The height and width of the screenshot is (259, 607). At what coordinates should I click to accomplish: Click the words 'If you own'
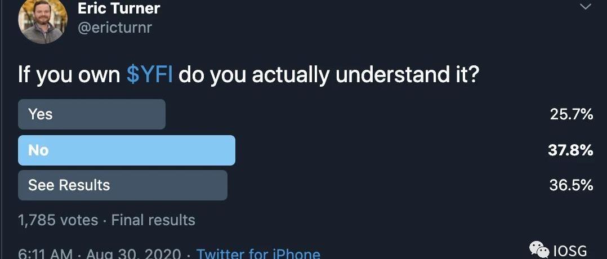coord(69,75)
